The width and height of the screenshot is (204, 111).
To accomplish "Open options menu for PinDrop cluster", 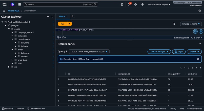I will (x=53, y=22).
